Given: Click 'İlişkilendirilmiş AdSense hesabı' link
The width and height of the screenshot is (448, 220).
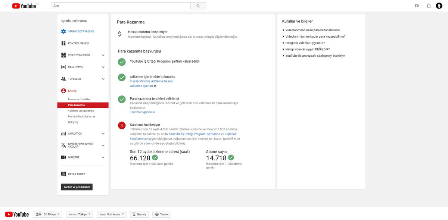Looking at the screenshot, I should (x=152, y=81).
